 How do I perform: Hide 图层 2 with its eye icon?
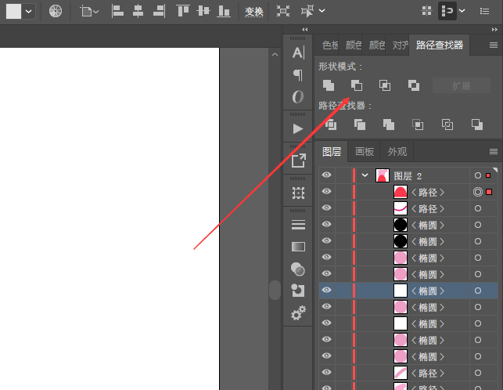pyautogui.click(x=326, y=175)
